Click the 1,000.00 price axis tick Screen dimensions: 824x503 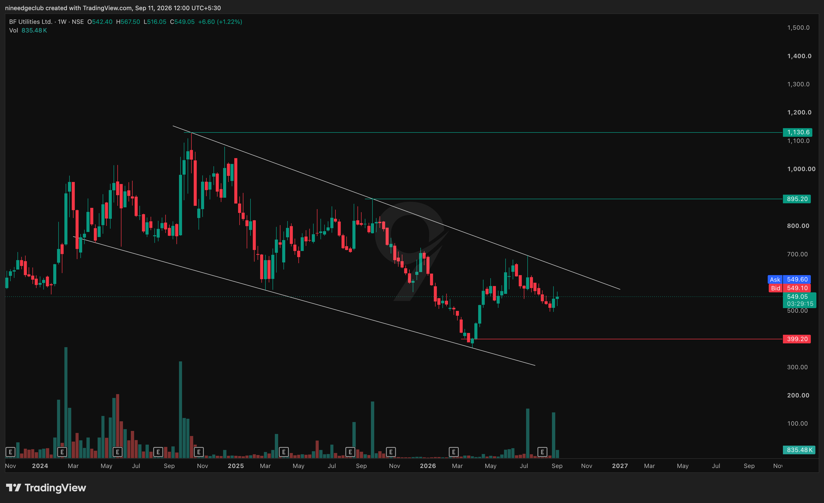(x=801, y=169)
